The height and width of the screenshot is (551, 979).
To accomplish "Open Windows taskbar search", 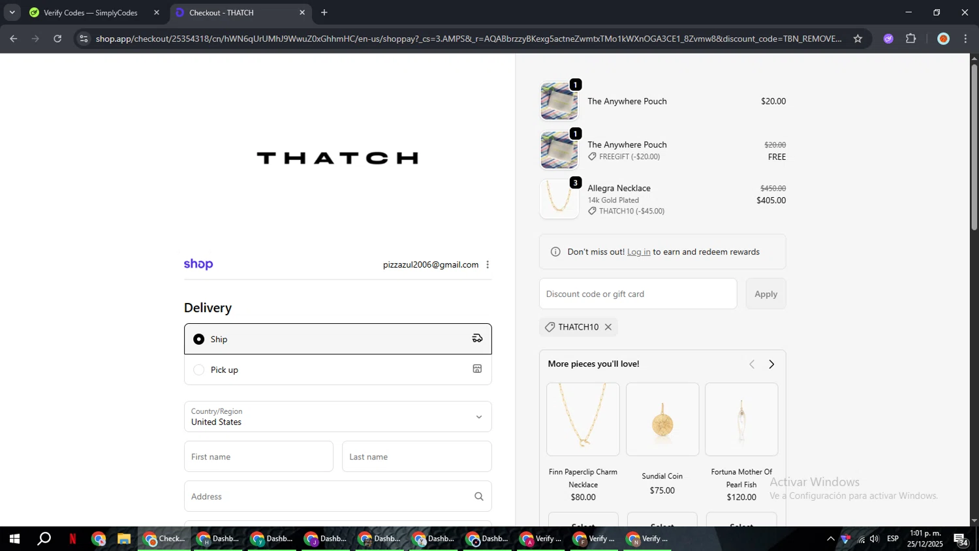I will tap(44, 539).
